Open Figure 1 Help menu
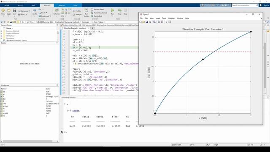The height and width of the screenshot is (152, 270). coord(187,18)
